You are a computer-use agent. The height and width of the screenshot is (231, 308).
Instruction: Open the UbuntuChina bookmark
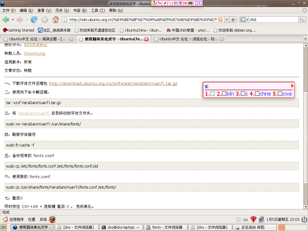[141, 30]
